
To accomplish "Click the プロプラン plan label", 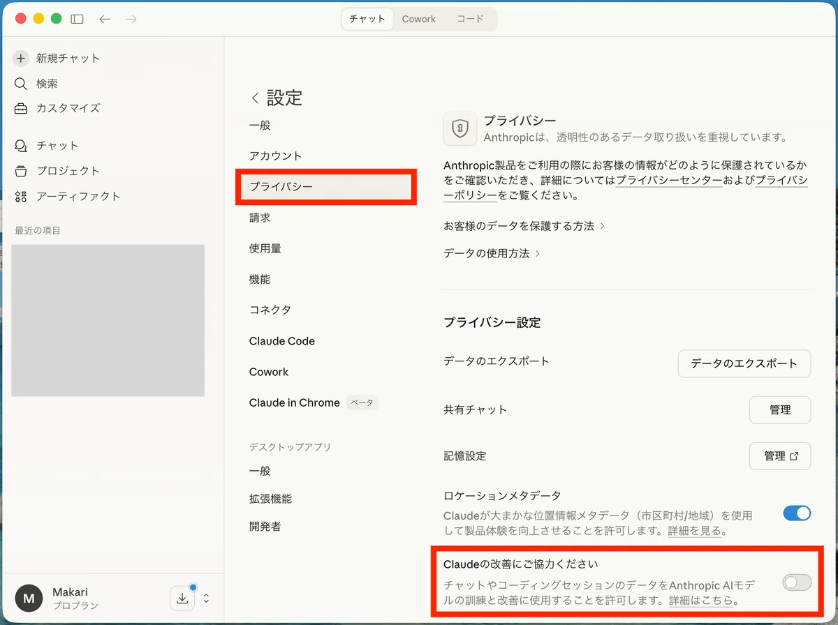I will click(75, 606).
